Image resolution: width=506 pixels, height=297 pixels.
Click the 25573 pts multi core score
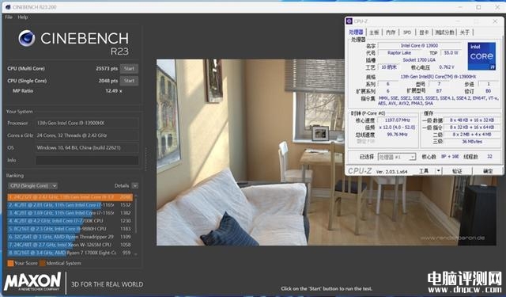click(107, 69)
